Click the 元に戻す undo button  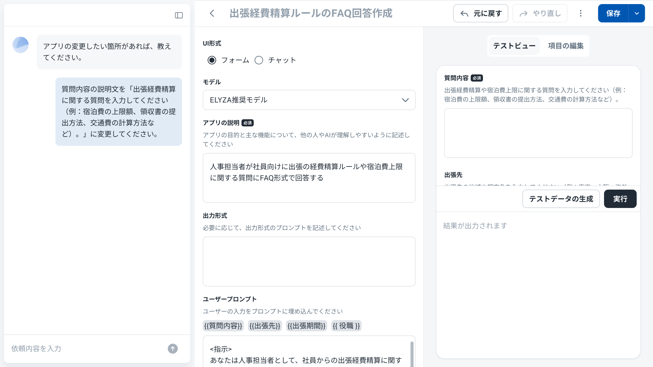(x=481, y=13)
